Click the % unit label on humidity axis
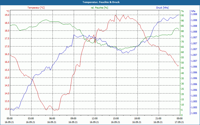Image resolution: width=200 pixels, height=125 pixels. tap(182, 11)
